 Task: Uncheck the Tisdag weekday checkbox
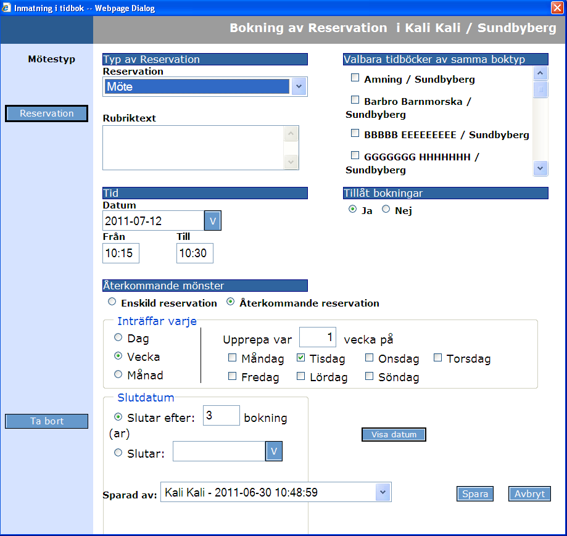click(x=300, y=358)
